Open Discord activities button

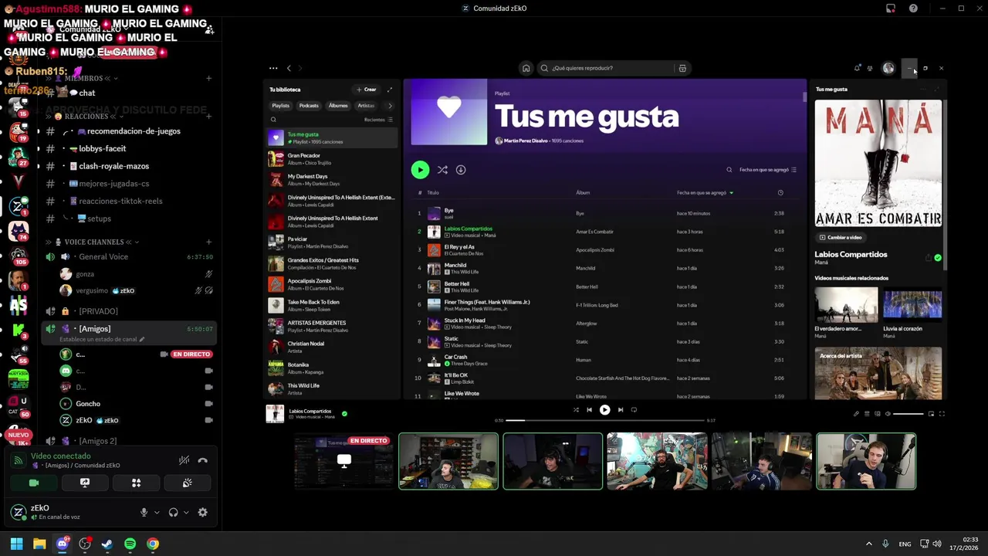click(x=136, y=483)
